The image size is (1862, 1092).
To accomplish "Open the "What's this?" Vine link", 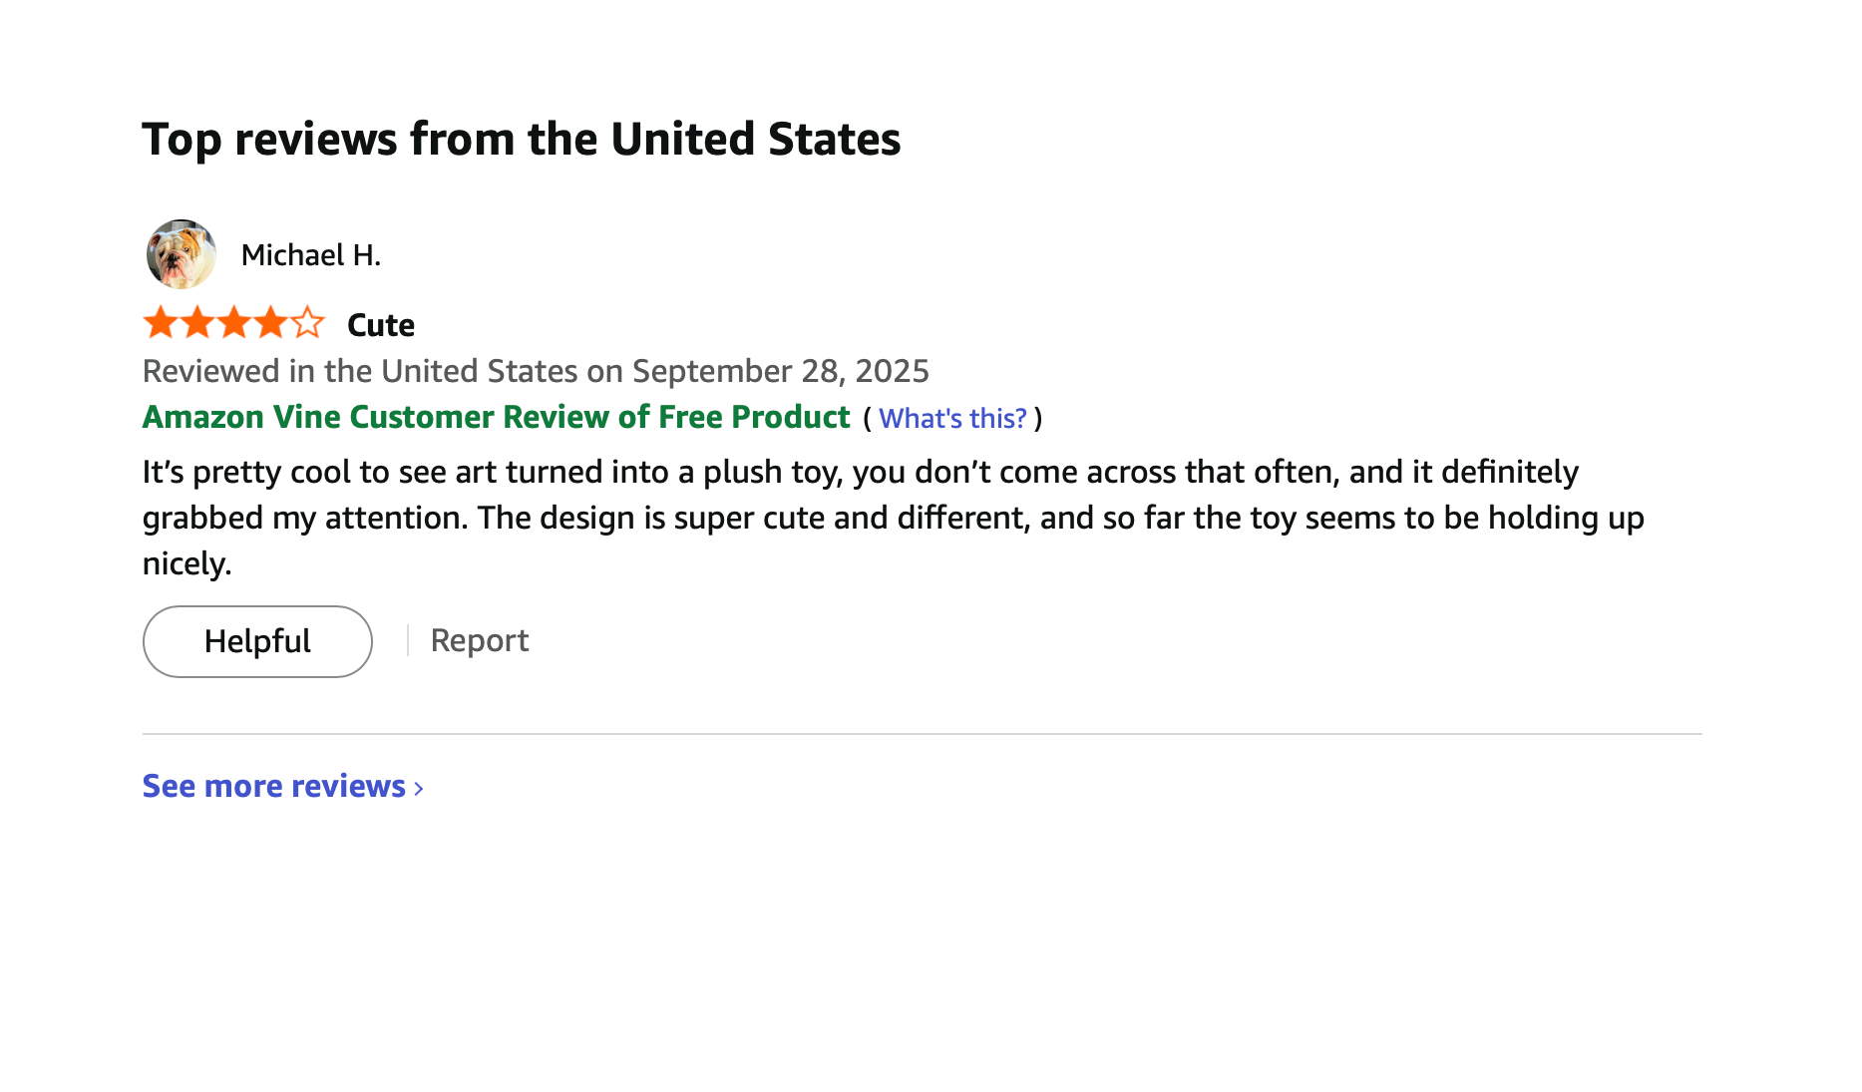I will click(x=952, y=418).
